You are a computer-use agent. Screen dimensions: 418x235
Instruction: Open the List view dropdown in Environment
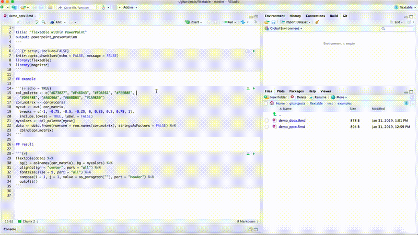397,22
